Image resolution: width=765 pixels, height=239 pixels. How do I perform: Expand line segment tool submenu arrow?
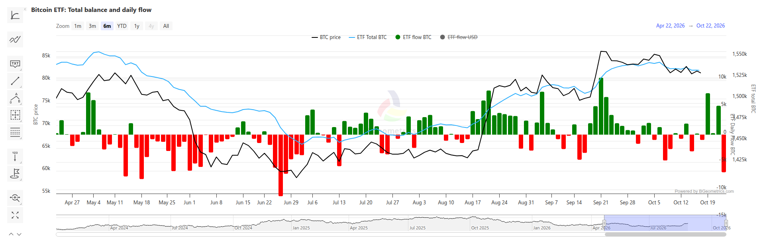(x=21, y=86)
